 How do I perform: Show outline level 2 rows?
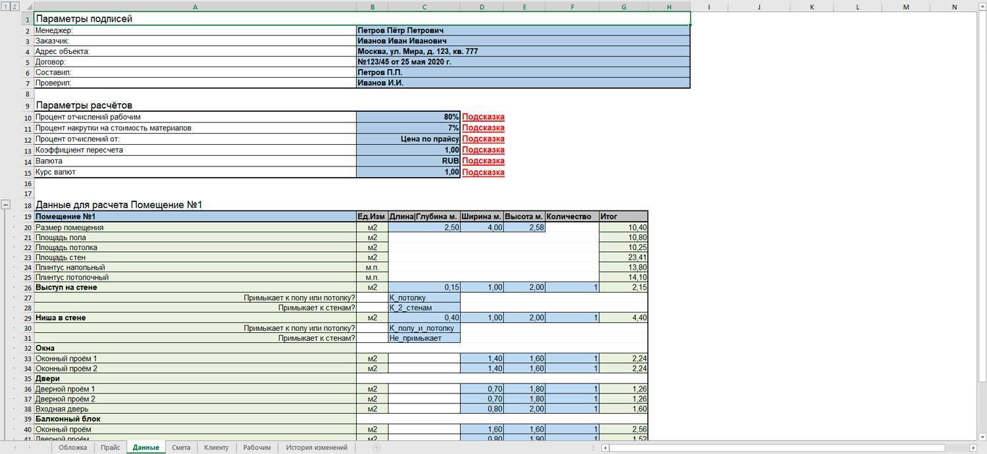pos(14,7)
